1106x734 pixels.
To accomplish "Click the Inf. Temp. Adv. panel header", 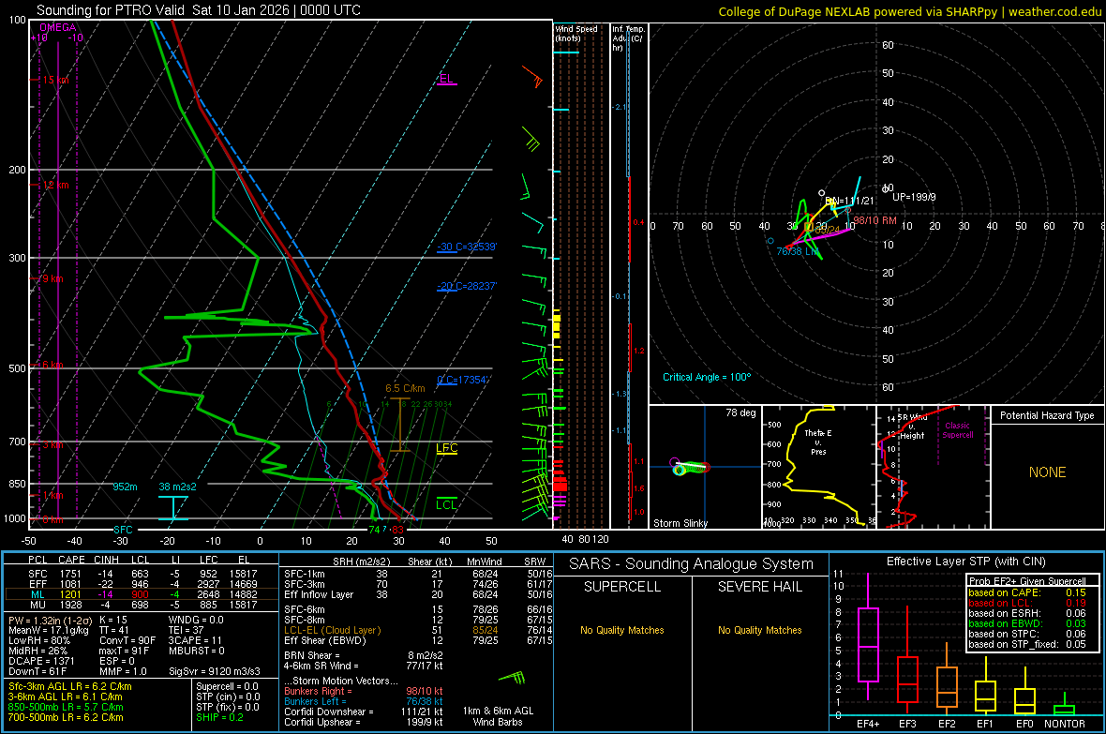I will click(x=628, y=38).
